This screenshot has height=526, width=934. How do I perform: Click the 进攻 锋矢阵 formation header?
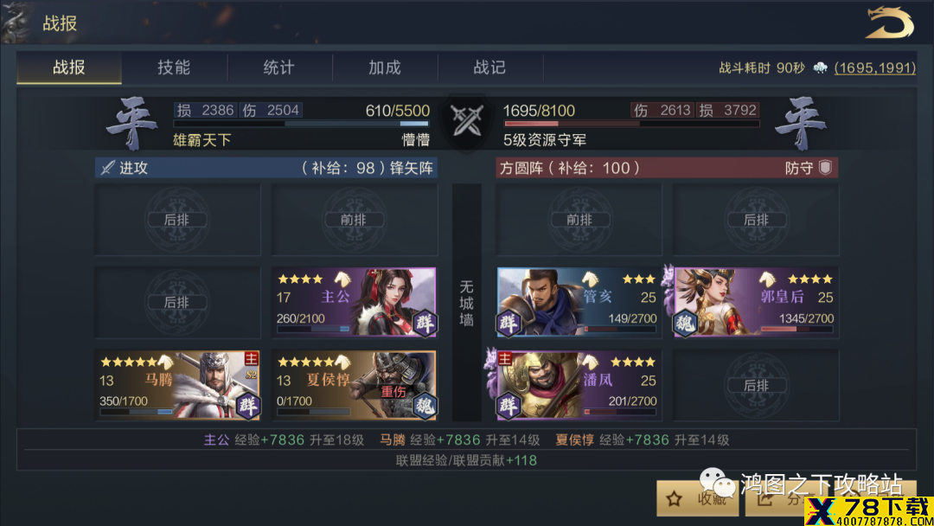point(266,168)
